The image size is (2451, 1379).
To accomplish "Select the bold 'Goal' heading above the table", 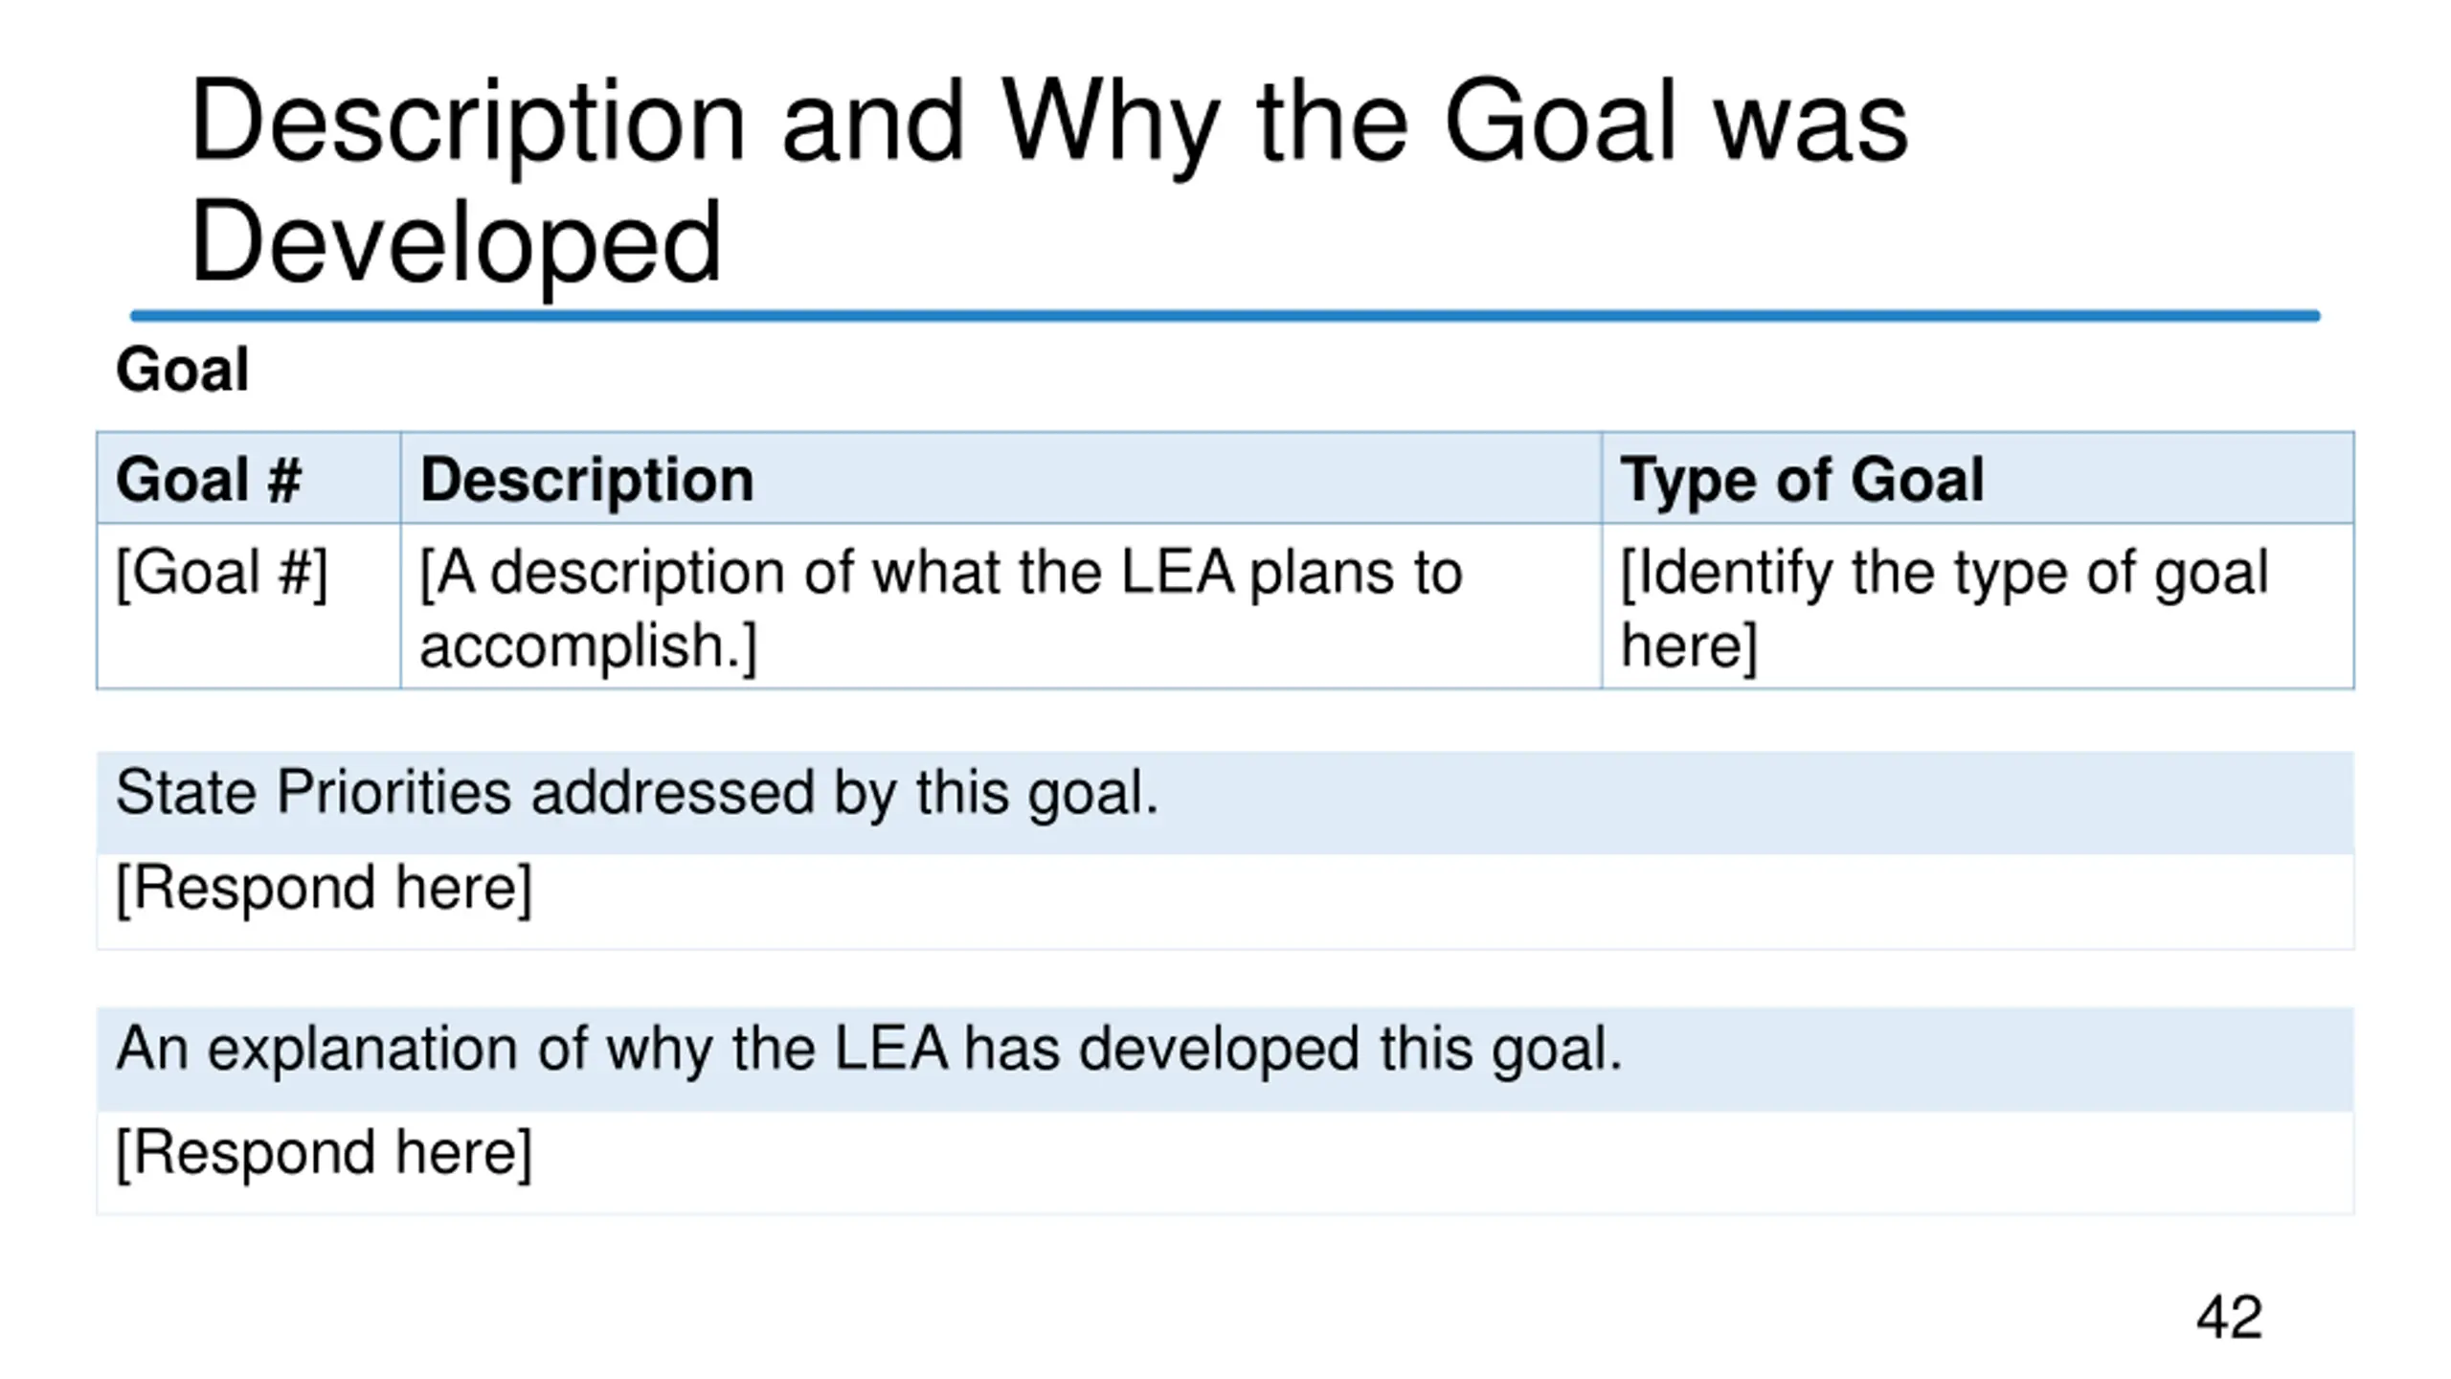I will 182,370.
